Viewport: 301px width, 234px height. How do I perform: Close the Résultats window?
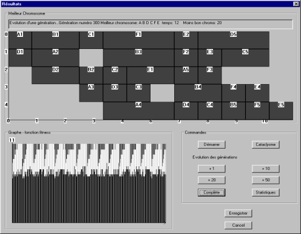[x=296, y=4]
